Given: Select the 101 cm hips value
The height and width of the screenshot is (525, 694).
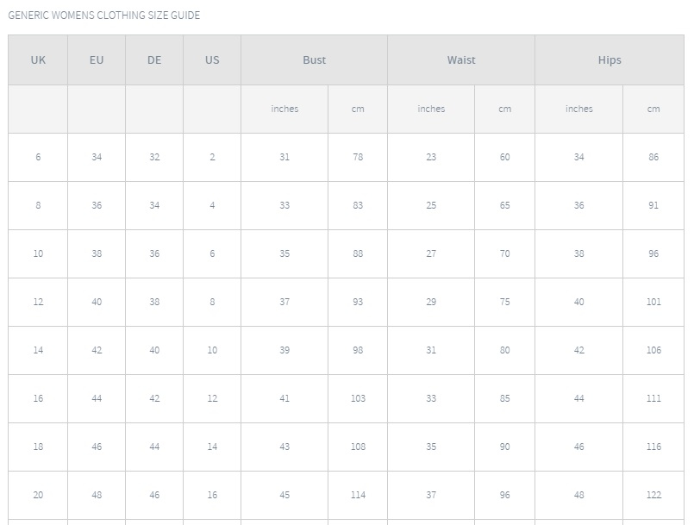Looking at the screenshot, I should pyautogui.click(x=653, y=302).
